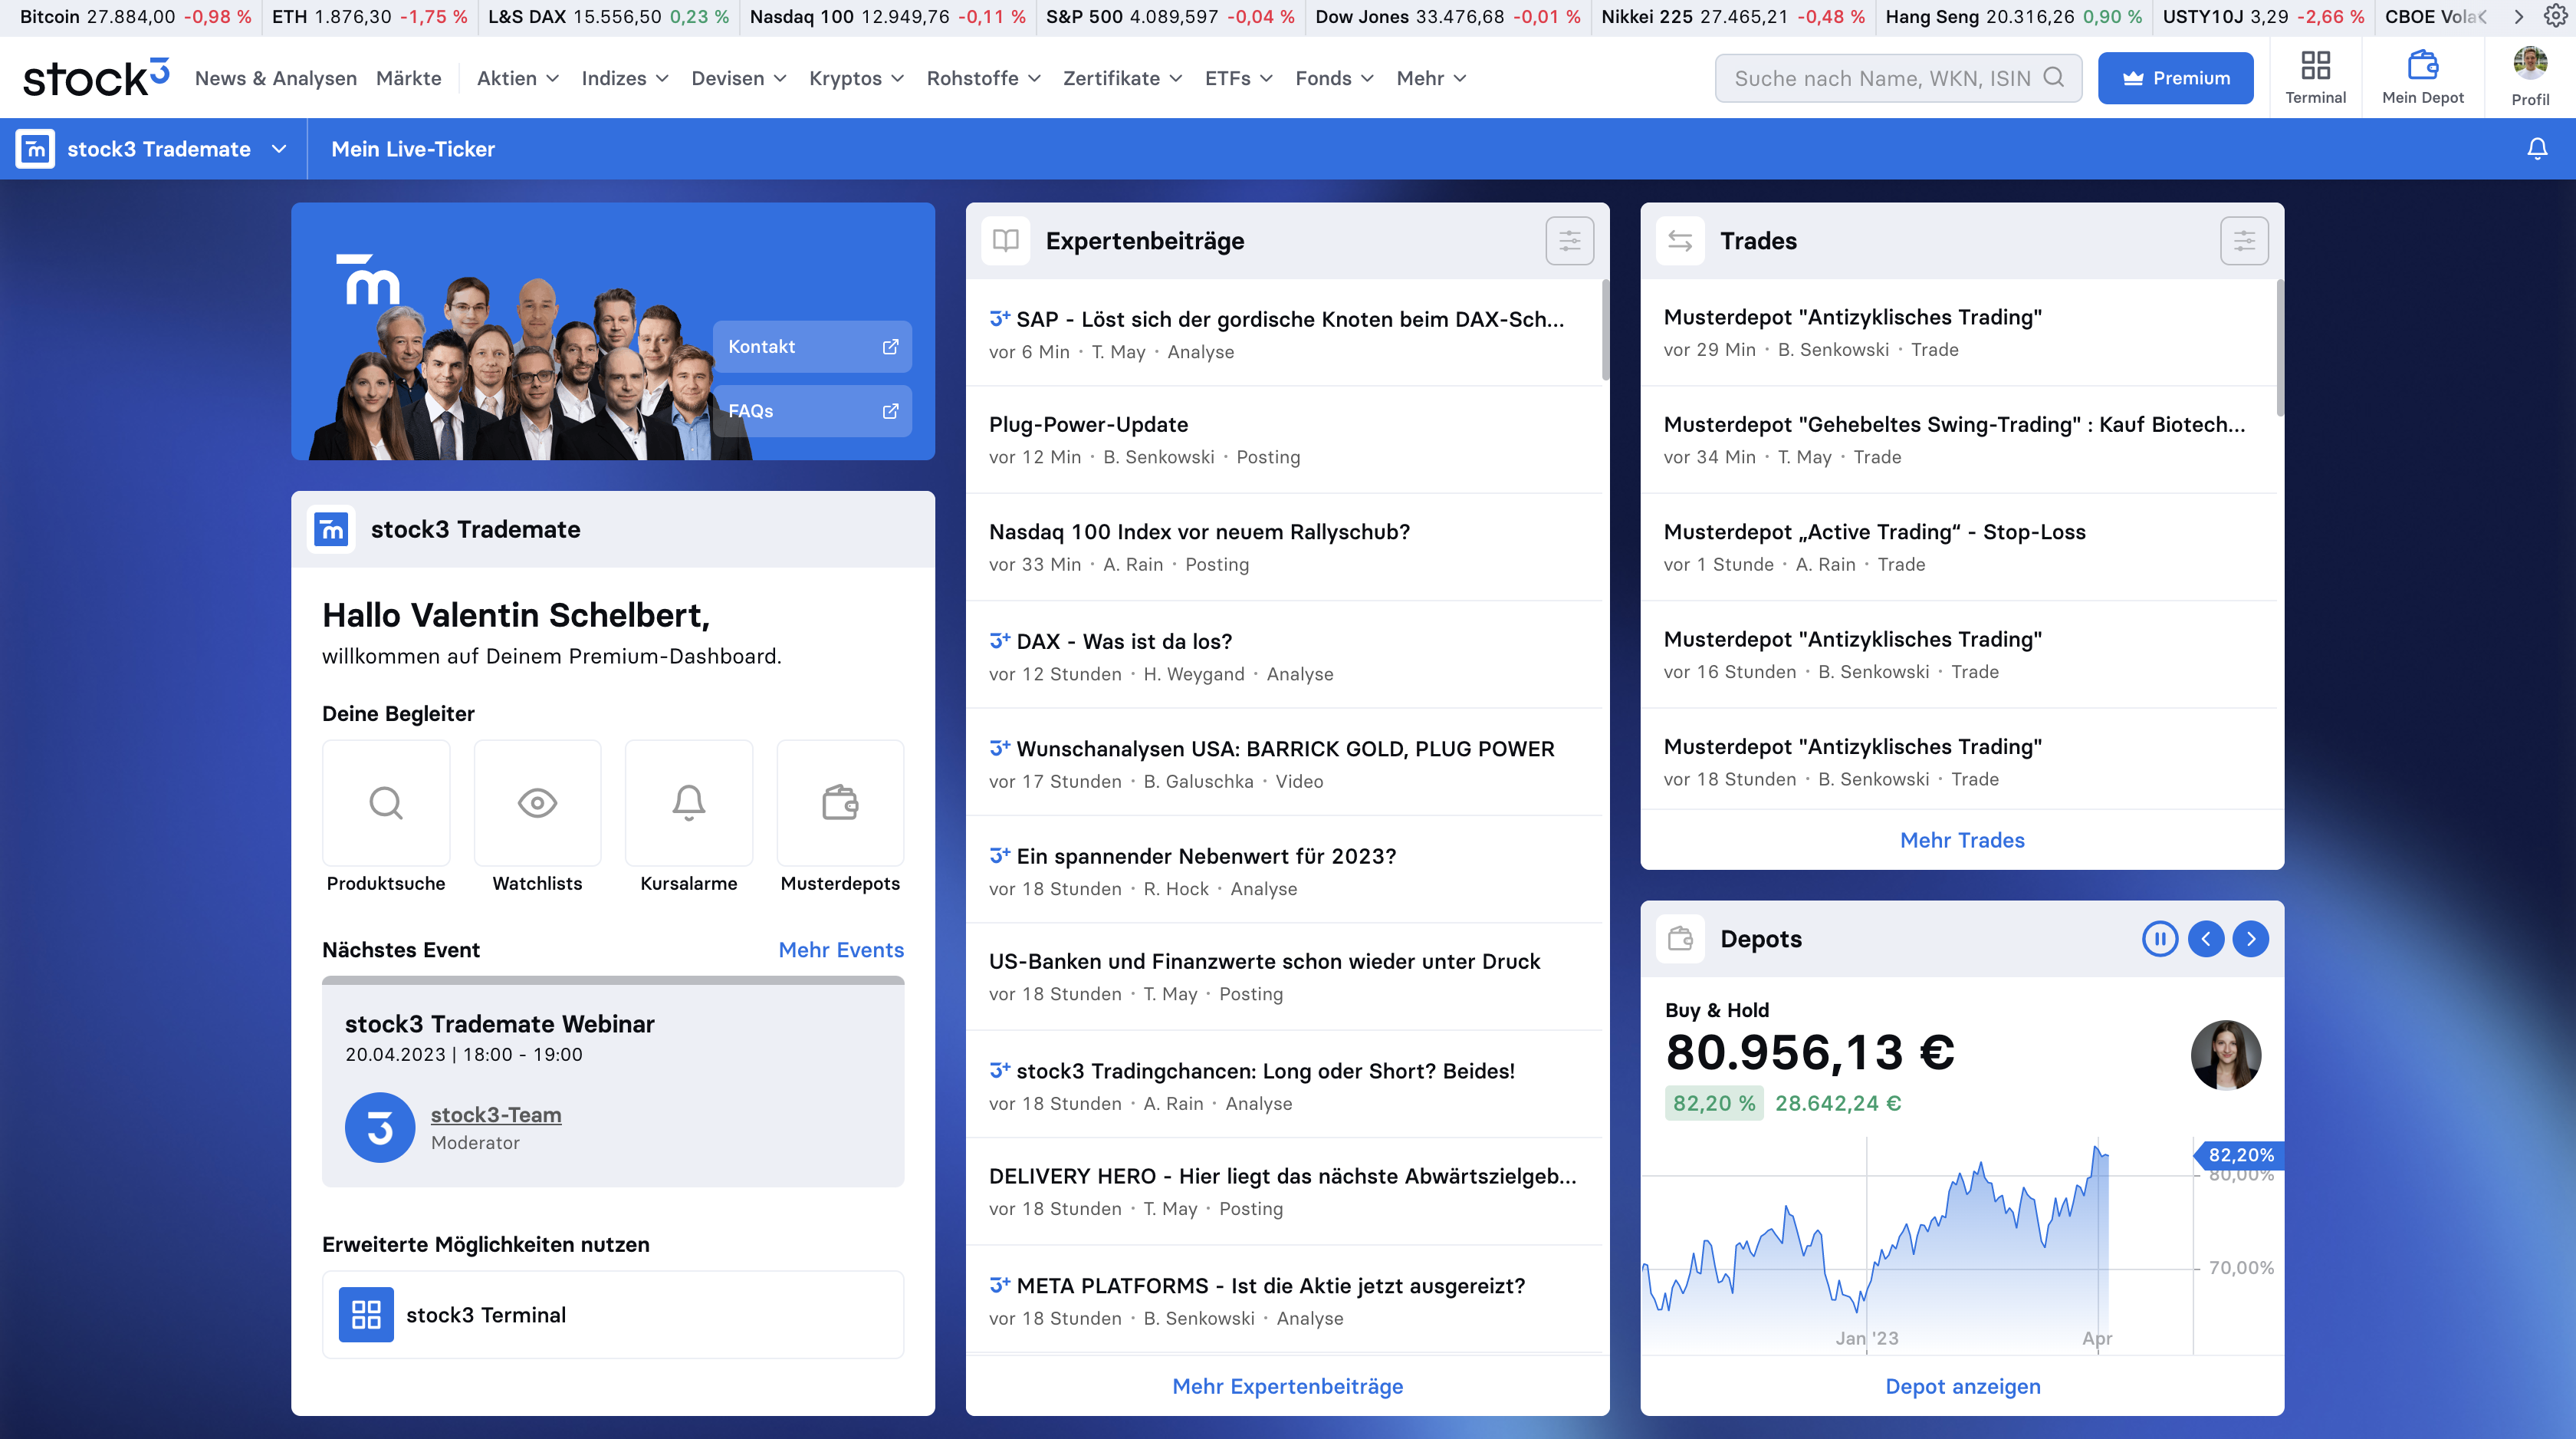Expand the Devisen menu
Screen dimensions: 2576x1439
pyautogui.click(x=739, y=78)
